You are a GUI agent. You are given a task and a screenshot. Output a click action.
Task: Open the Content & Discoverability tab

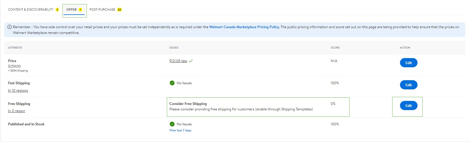pos(31,9)
